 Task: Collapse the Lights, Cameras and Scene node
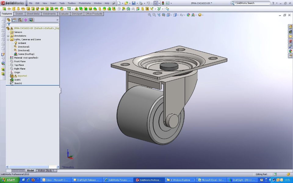pos(8,40)
